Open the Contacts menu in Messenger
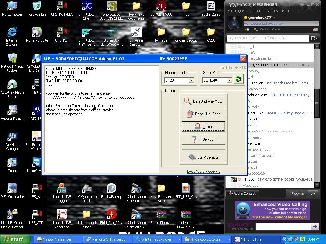The height and width of the screenshot is (244, 326). [255, 11]
